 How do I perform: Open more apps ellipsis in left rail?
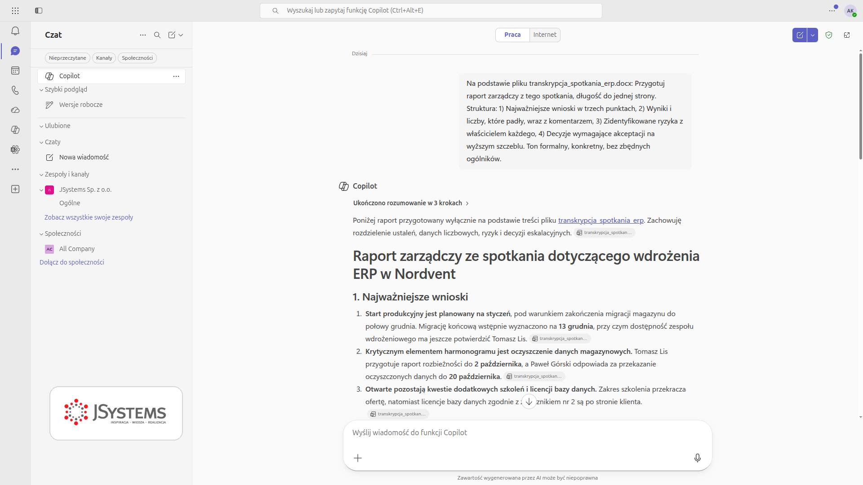(x=15, y=169)
